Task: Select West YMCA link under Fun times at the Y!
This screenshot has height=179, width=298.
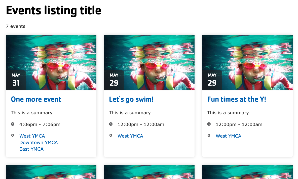Action: 229,136
